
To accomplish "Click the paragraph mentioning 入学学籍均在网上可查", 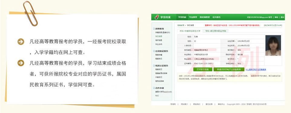I will (x=78, y=47).
